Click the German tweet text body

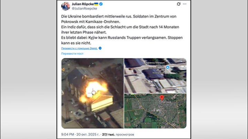(122, 30)
